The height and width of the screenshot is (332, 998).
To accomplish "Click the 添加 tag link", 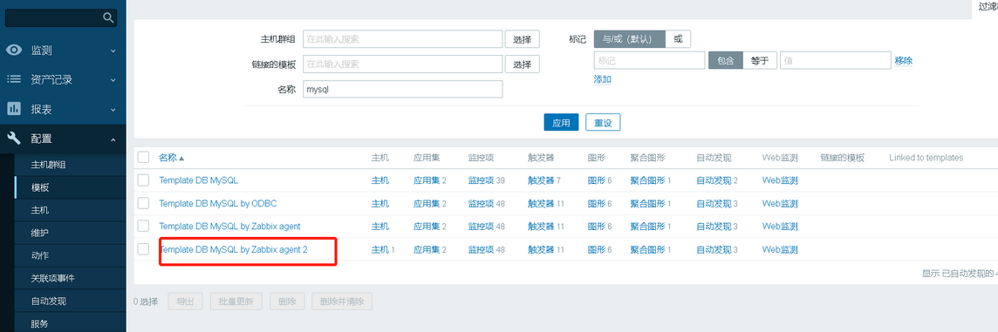I will tap(603, 79).
